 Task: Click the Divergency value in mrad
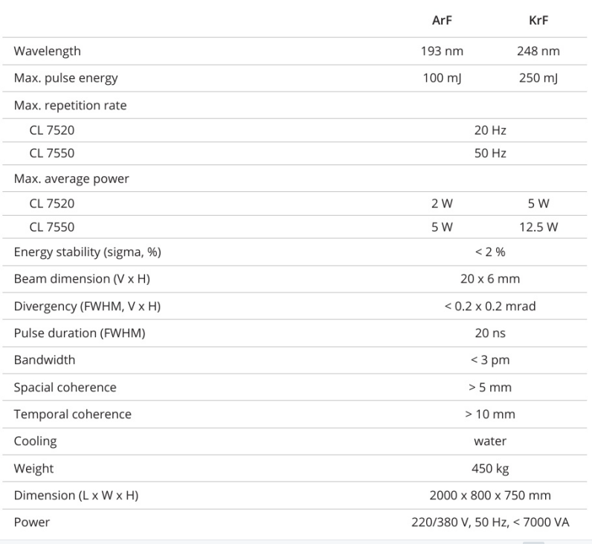(x=490, y=306)
